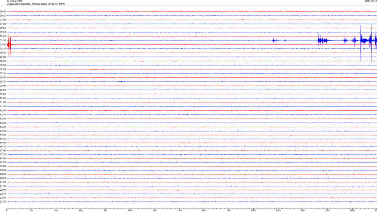Choose the 04:30 row label
The image size is (377, 212).
[x=3, y=49]
